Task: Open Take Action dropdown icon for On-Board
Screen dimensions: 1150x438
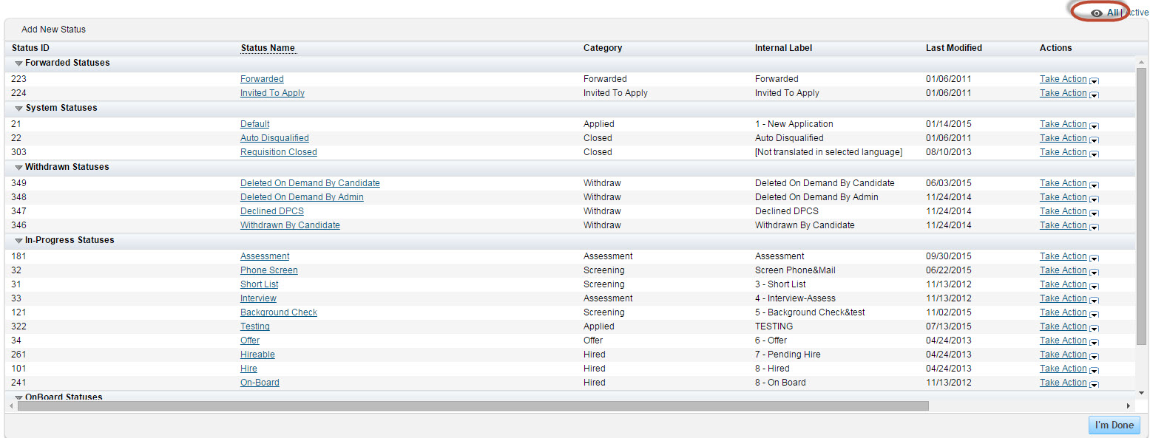Action: (x=1094, y=384)
